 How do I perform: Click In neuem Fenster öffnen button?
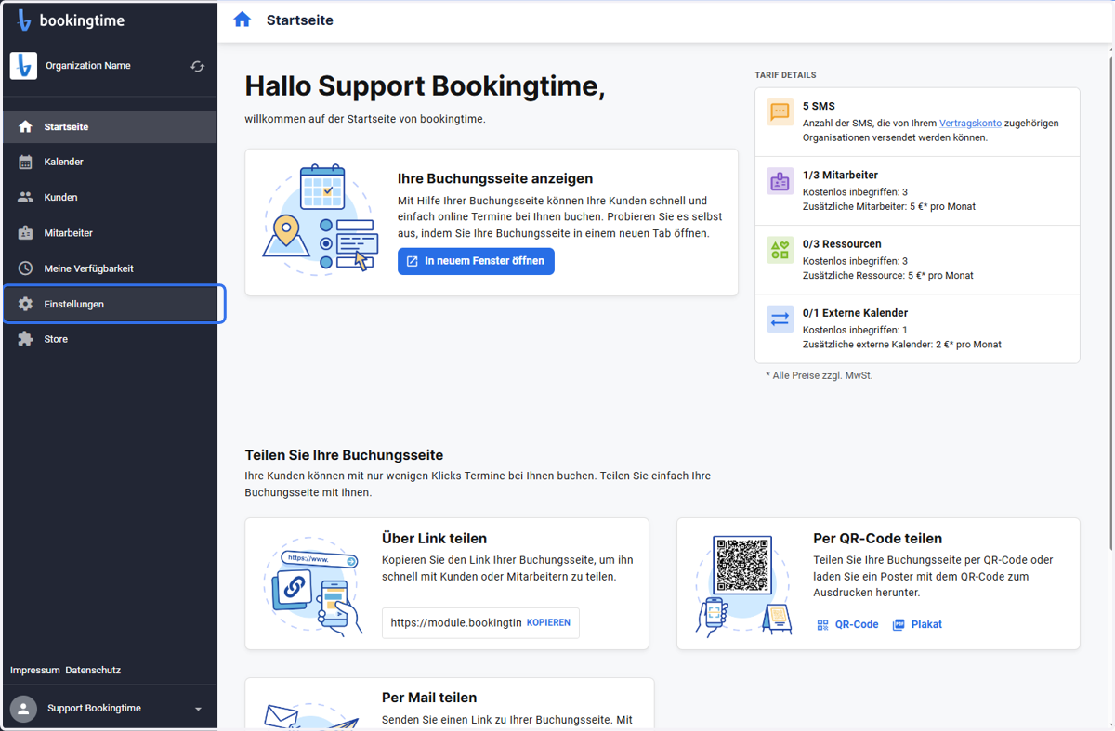[x=476, y=261]
